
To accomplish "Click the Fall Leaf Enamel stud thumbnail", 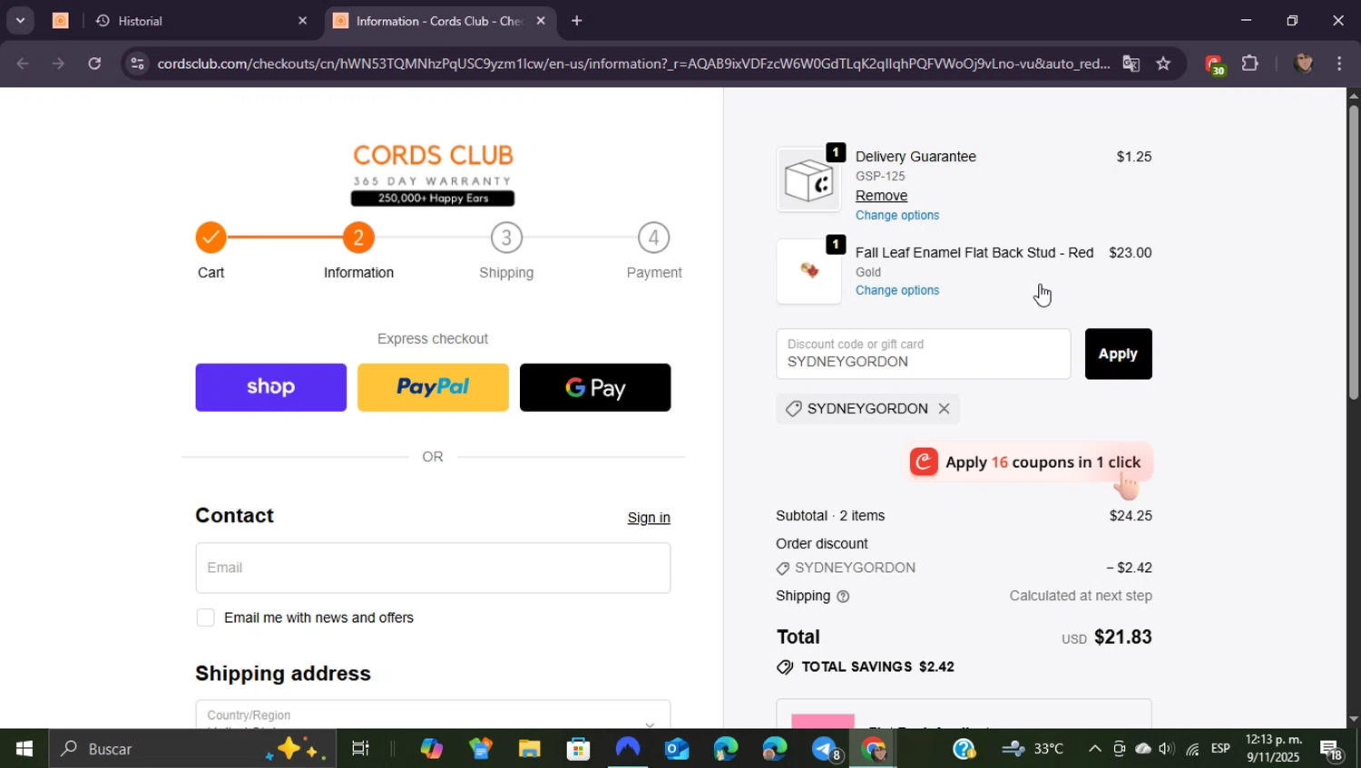I will pos(808,271).
